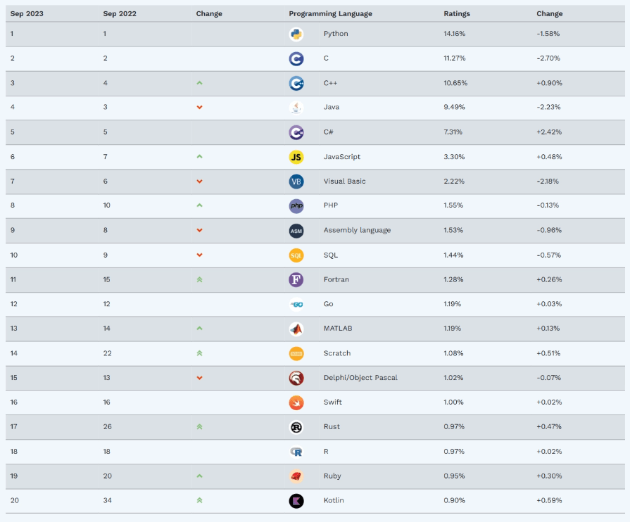Viewport: 630px width, 522px height.
Task: Select the Ratings column header
Action: click(456, 13)
